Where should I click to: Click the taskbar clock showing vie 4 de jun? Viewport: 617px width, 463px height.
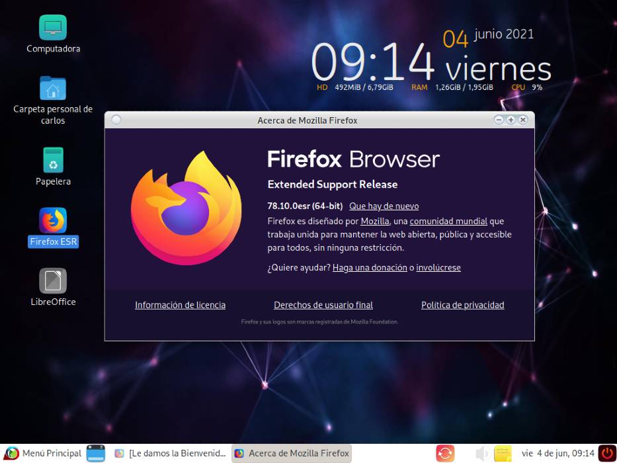558,454
